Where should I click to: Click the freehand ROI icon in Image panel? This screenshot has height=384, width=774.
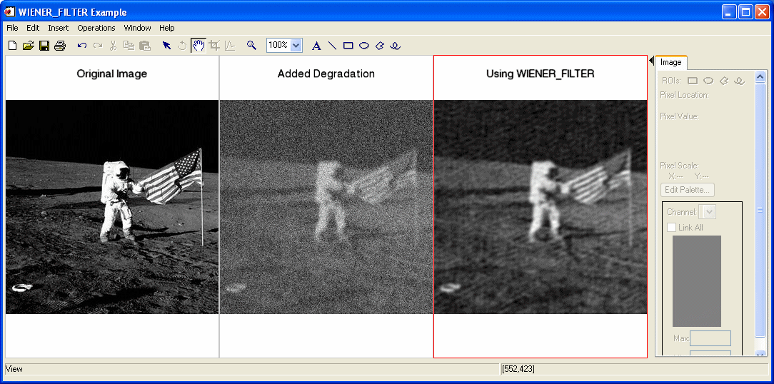click(739, 81)
